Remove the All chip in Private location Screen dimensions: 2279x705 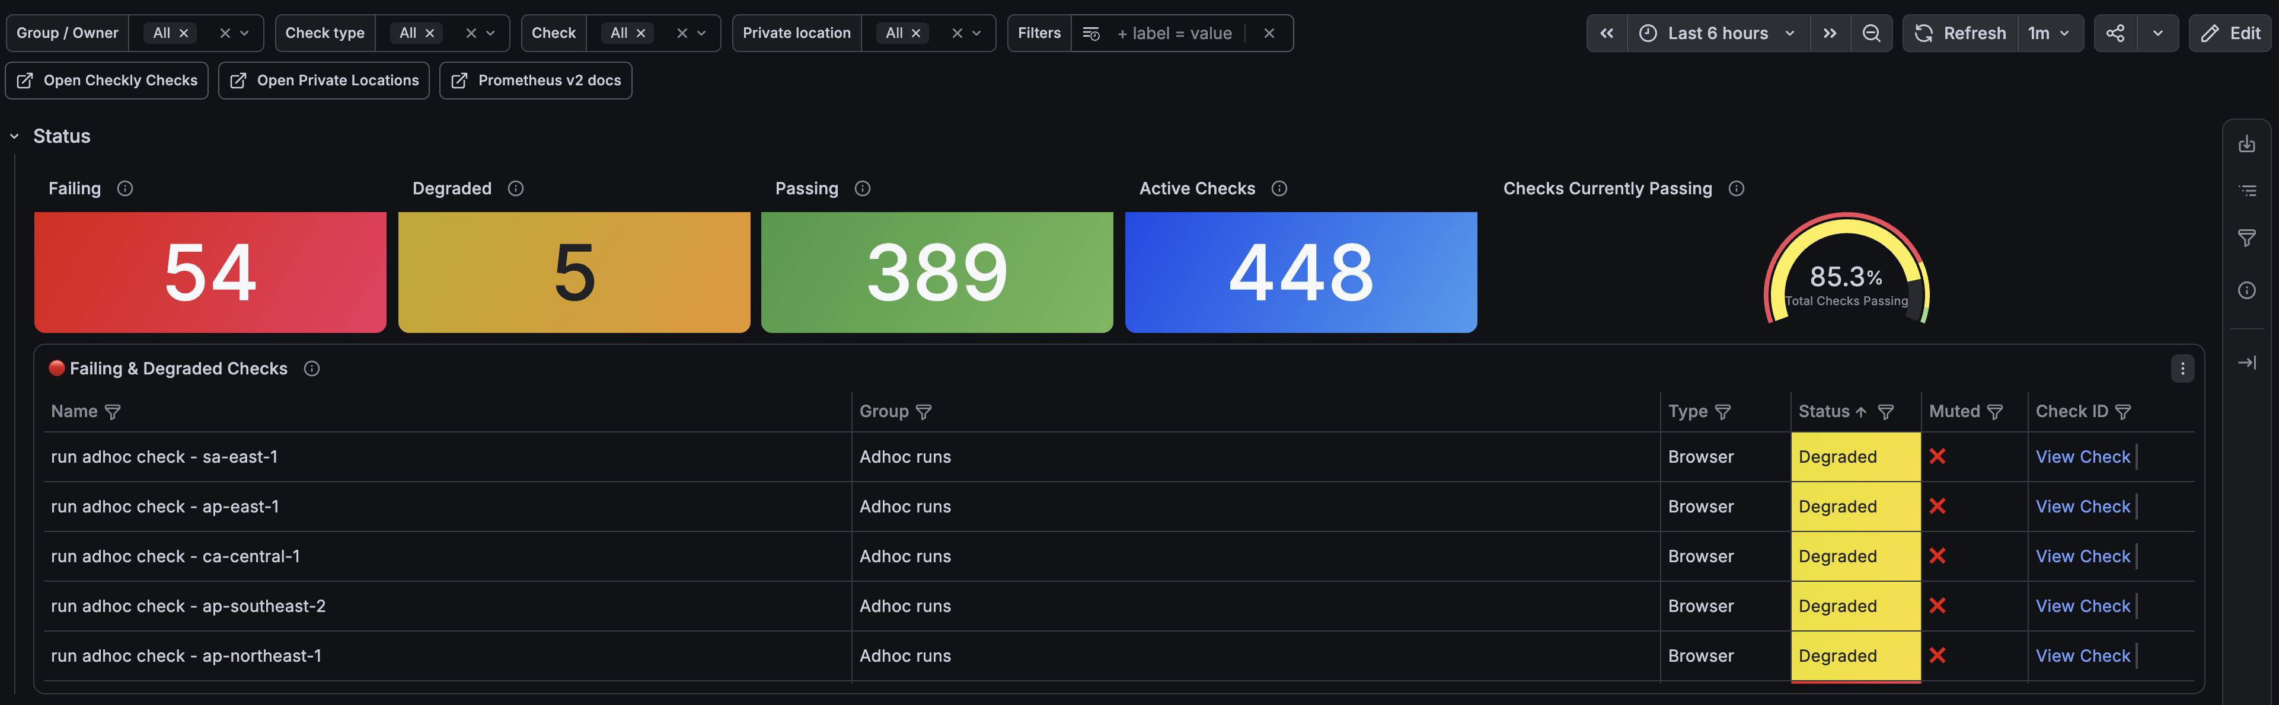[915, 34]
